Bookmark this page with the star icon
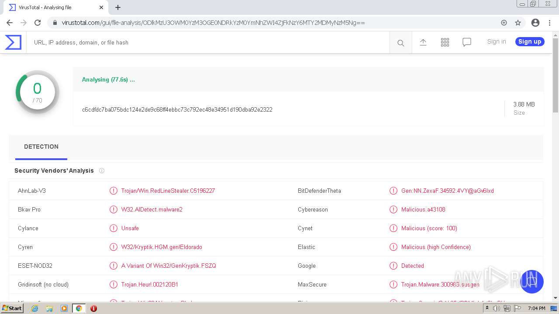Image resolution: width=559 pixels, height=314 pixels. (x=518, y=23)
